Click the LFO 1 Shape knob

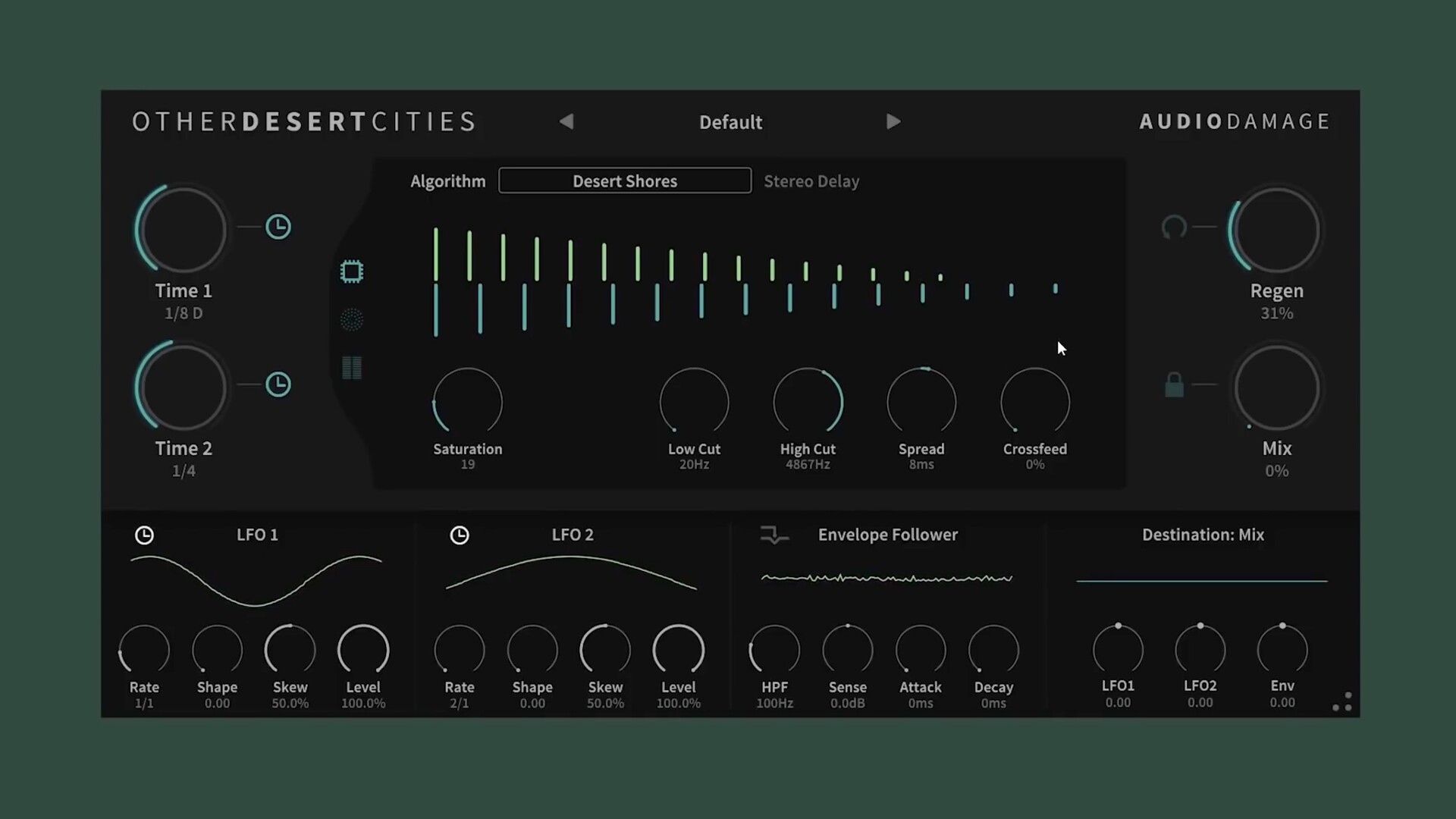218,650
